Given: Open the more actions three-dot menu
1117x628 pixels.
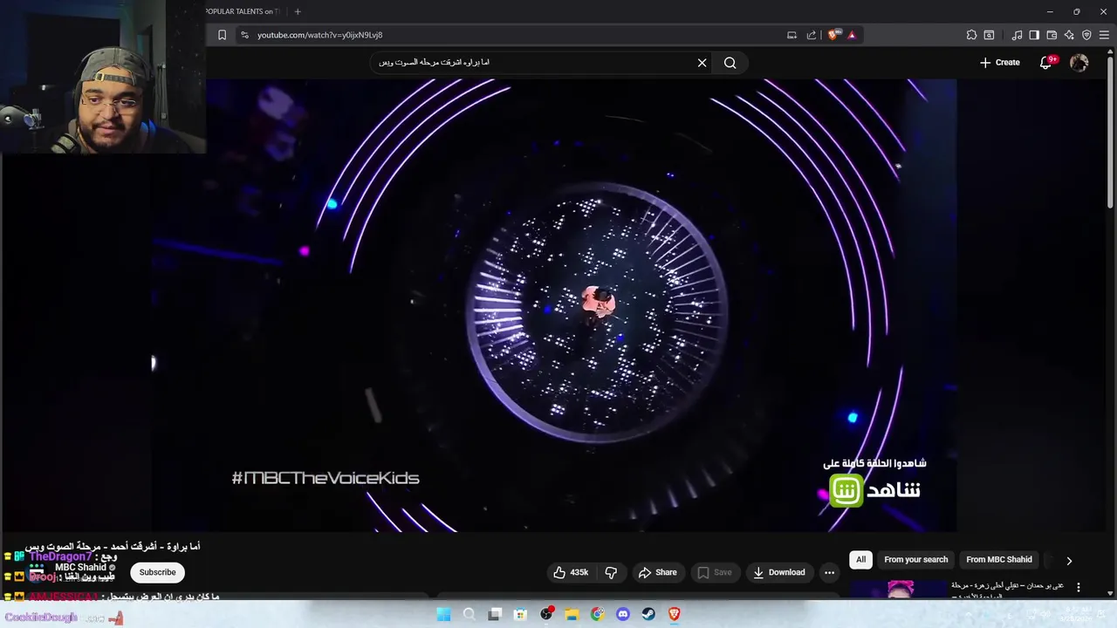Looking at the screenshot, I should (x=829, y=572).
